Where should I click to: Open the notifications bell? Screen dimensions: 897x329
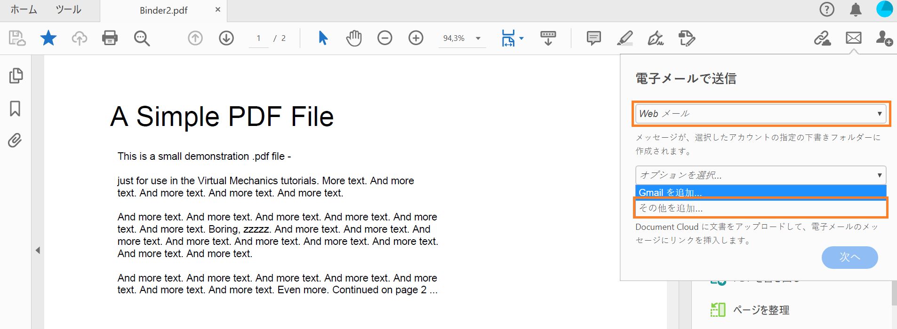pyautogui.click(x=856, y=9)
